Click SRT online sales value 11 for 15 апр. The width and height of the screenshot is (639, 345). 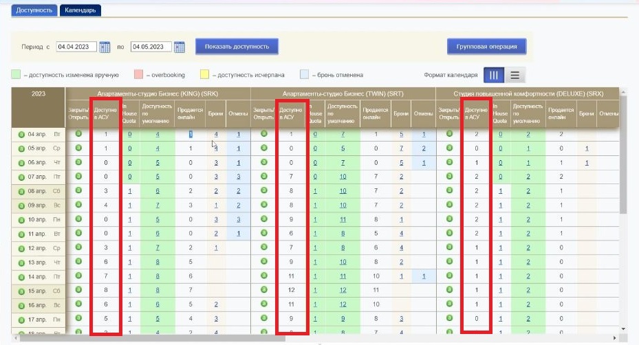[x=376, y=290]
